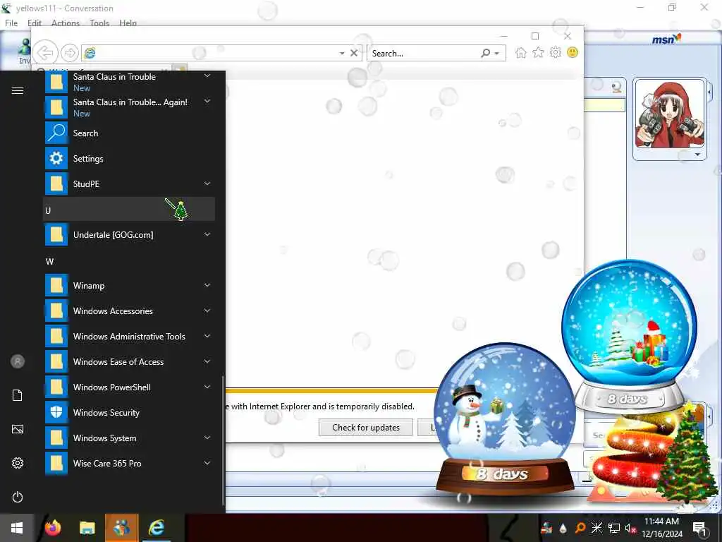
Task: Open Pictures icon in Start sidebar
Action: click(18, 429)
